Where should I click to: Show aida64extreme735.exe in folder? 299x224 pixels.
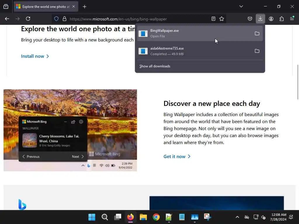tap(257, 51)
